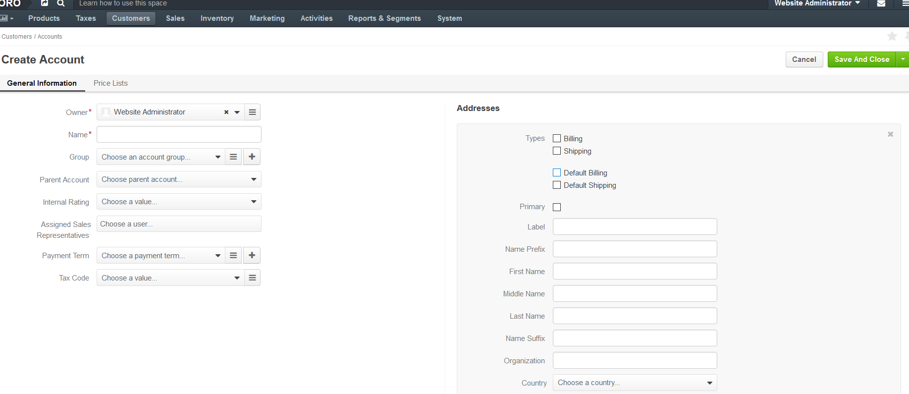Click the Save And Close button
Image resolution: width=909 pixels, height=394 pixels.
(x=862, y=59)
